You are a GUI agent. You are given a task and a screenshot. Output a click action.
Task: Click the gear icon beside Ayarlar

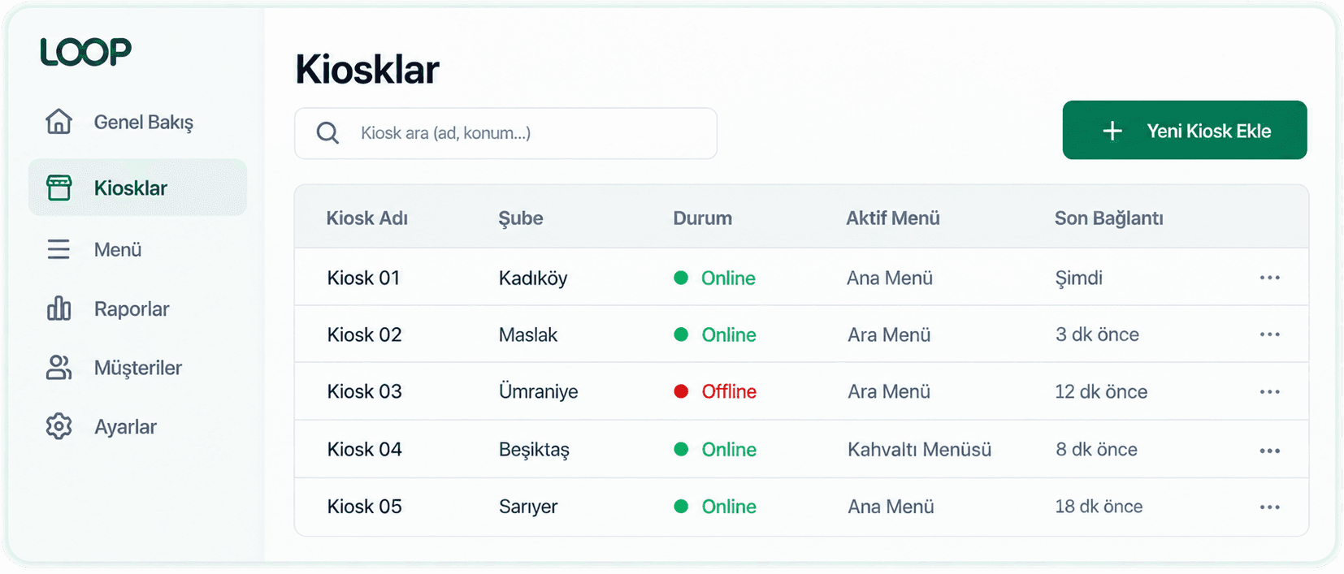(x=59, y=426)
